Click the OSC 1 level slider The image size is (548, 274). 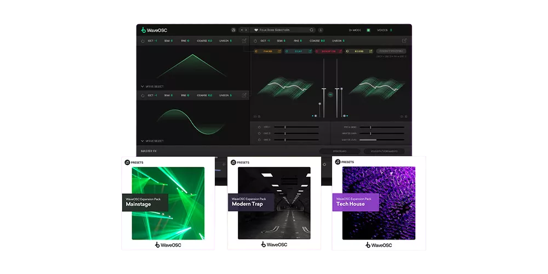tap(296, 127)
